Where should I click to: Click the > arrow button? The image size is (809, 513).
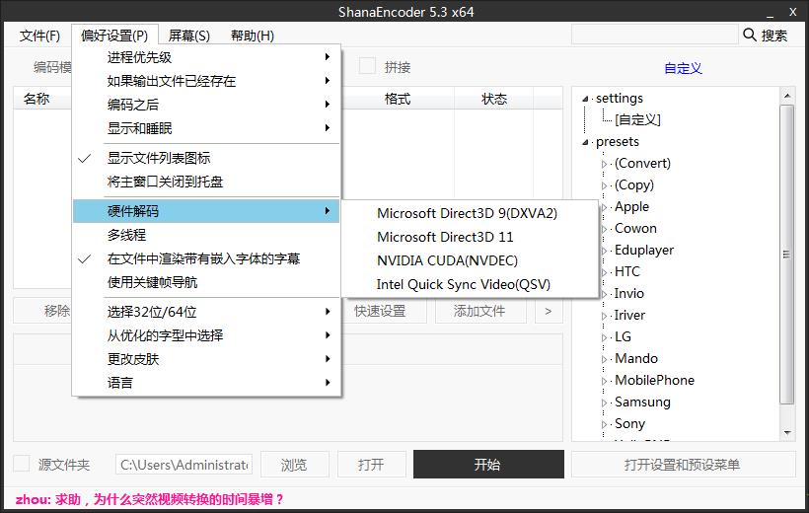(548, 311)
